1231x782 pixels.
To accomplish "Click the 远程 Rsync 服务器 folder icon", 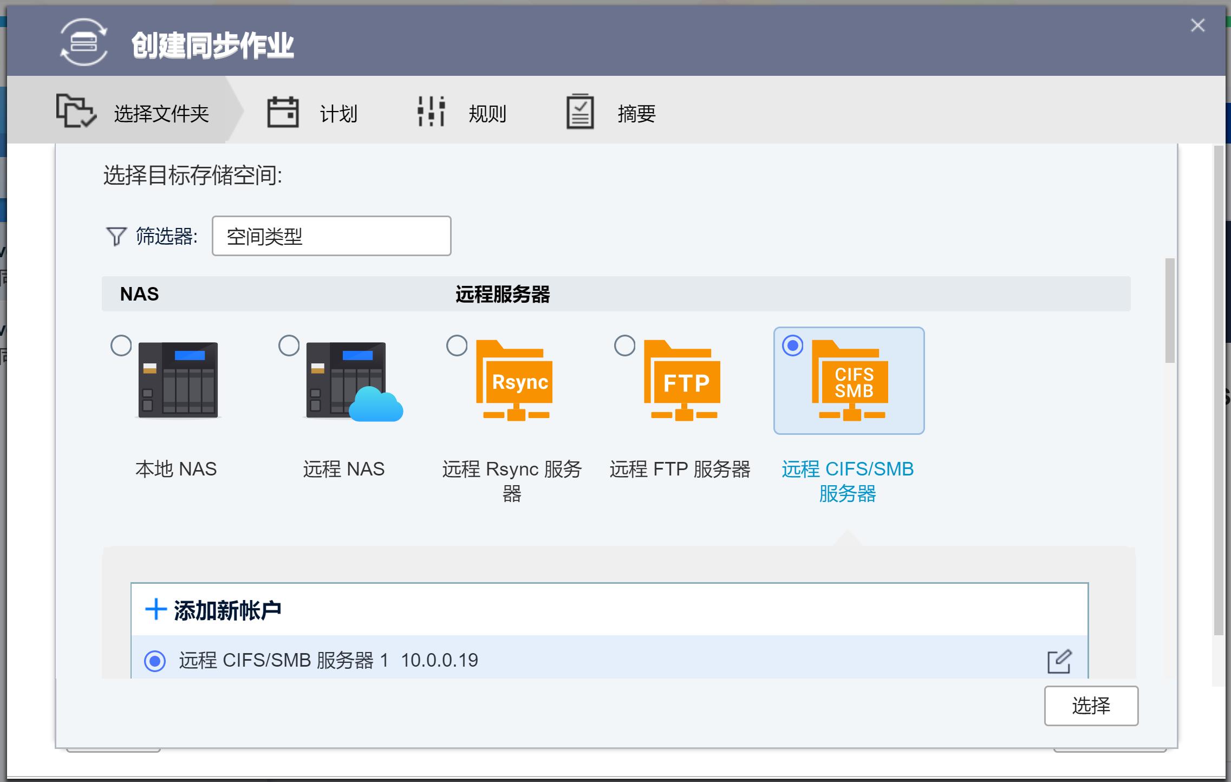I will tap(513, 381).
